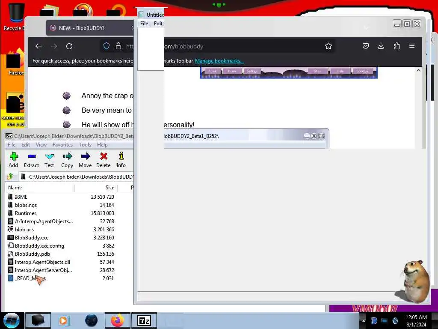Open the File menu in Untitled window
The height and width of the screenshot is (329, 438).
pyautogui.click(x=144, y=24)
